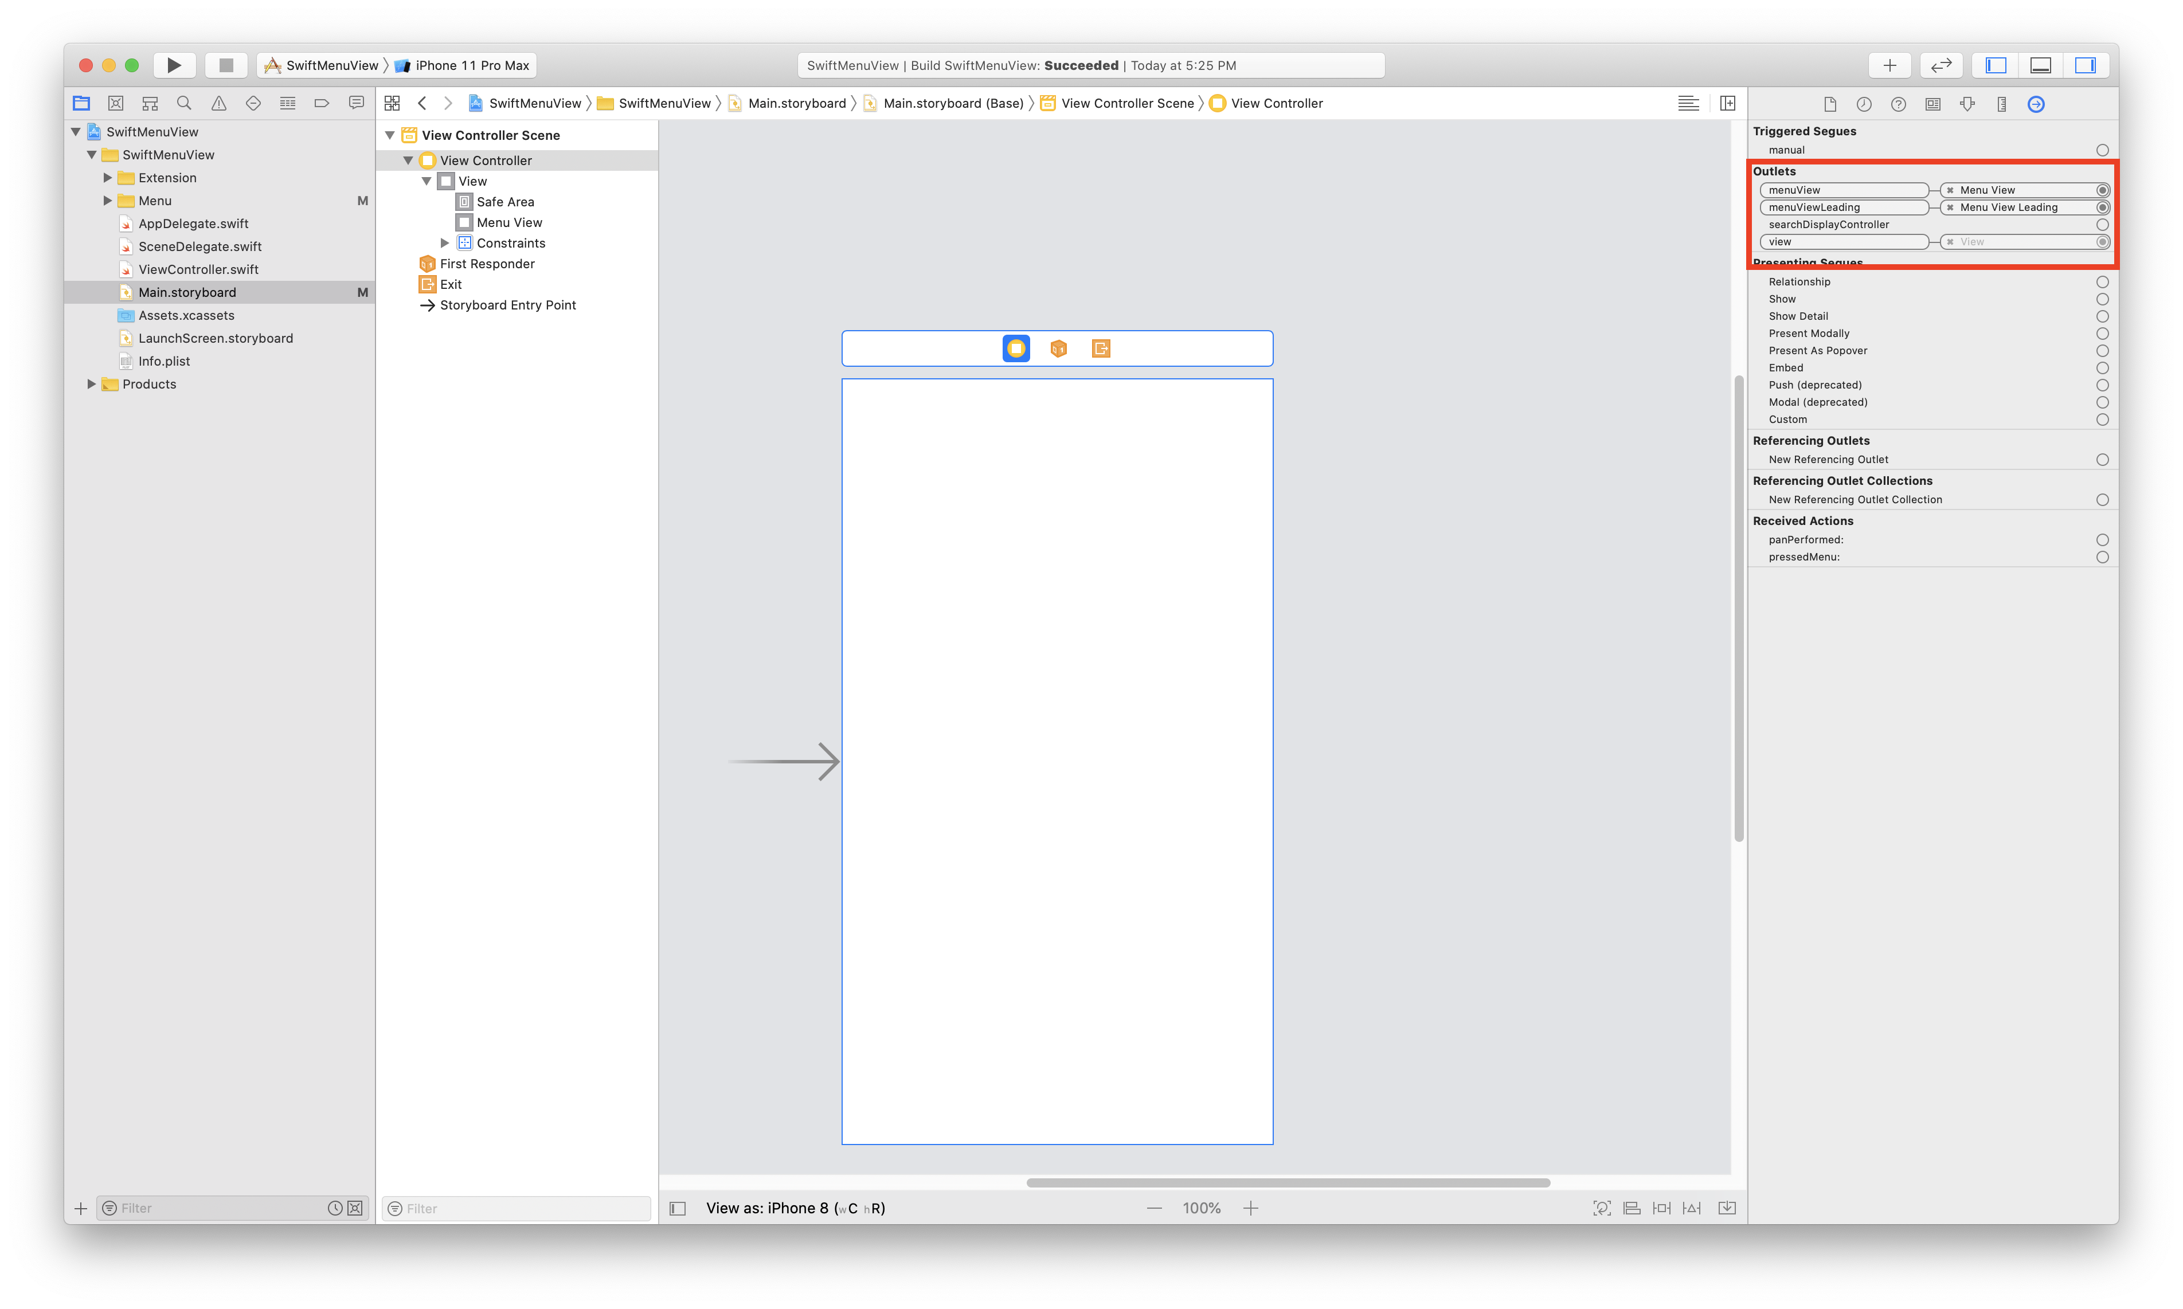Click the Exit icon in scene dock
Viewport: 2183px width, 1309px height.
pos(1100,348)
